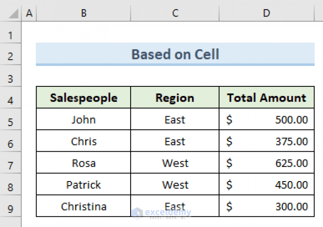Select the amount cell showing 300.00
This screenshot has height=227, width=323.
pos(267,206)
